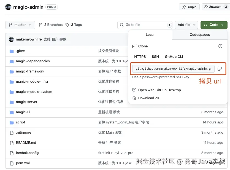This screenshot has width=230, height=170.
Task: Open the master branch selector dropdown
Action: tap(20, 25)
